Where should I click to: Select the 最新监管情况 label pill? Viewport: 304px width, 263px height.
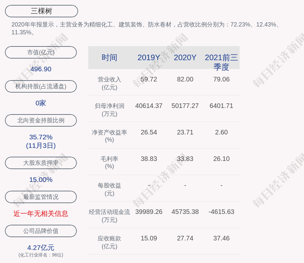(41, 197)
